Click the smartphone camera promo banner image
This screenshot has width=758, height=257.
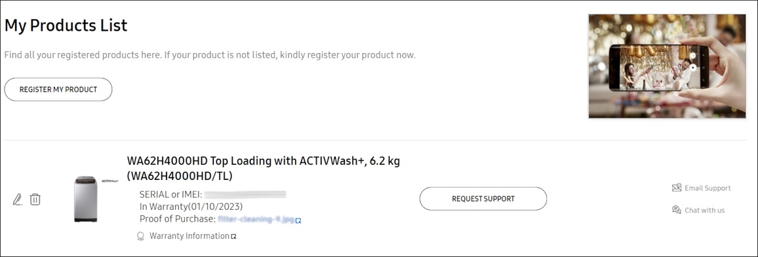pyautogui.click(x=667, y=66)
